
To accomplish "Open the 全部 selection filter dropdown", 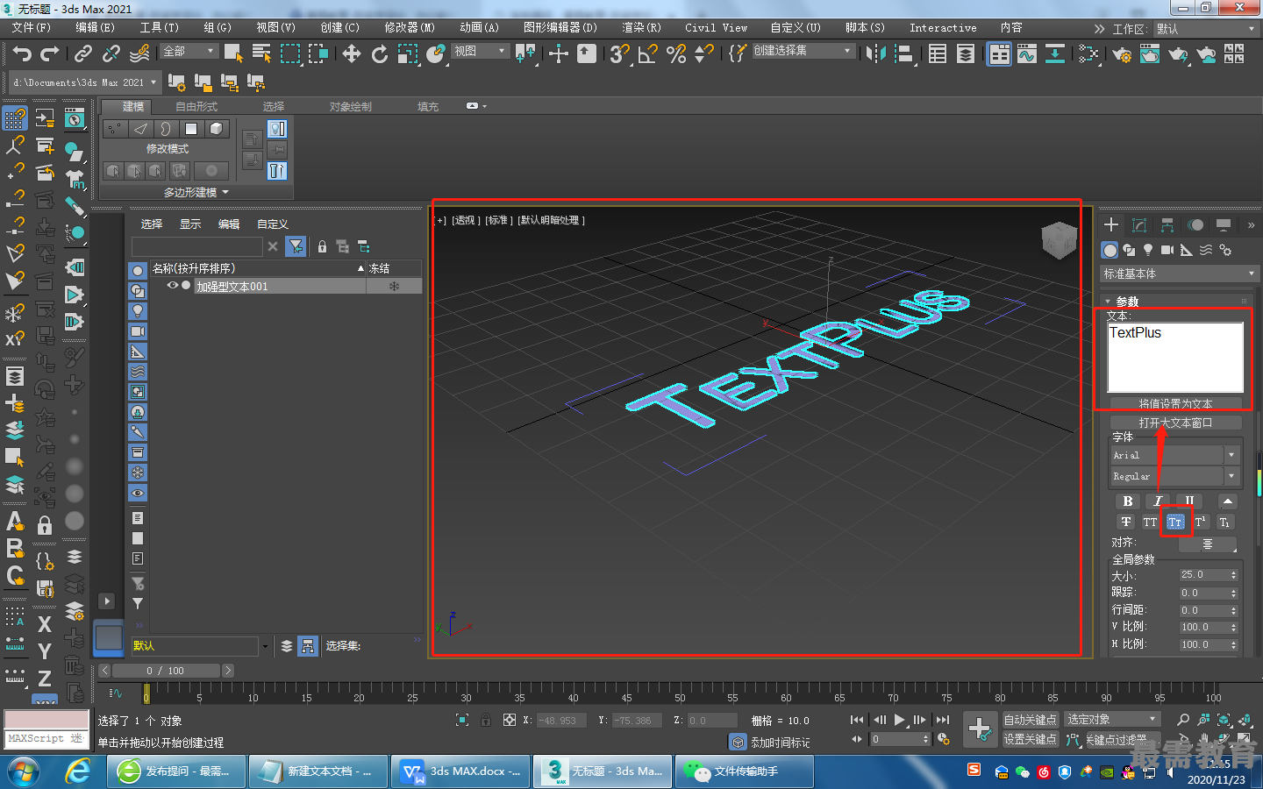I will (x=189, y=51).
